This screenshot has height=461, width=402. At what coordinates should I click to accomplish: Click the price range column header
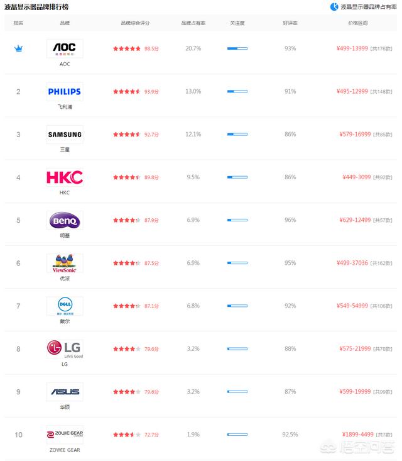(x=357, y=23)
